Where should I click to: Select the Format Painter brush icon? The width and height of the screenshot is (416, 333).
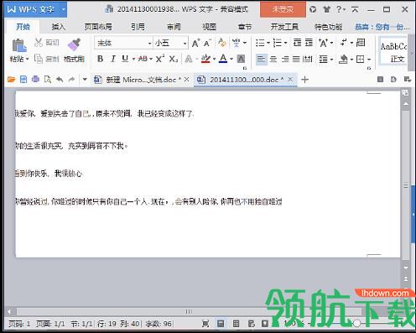pyautogui.click(x=74, y=44)
